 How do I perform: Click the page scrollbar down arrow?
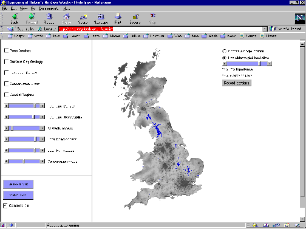302,219
